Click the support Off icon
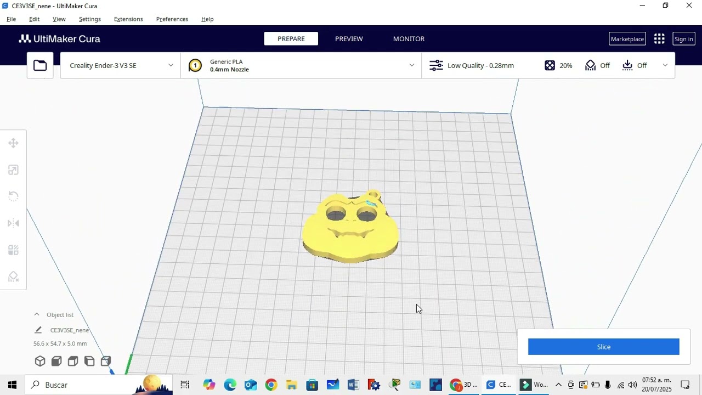Image resolution: width=702 pixels, height=395 pixels. coord(591,65)
